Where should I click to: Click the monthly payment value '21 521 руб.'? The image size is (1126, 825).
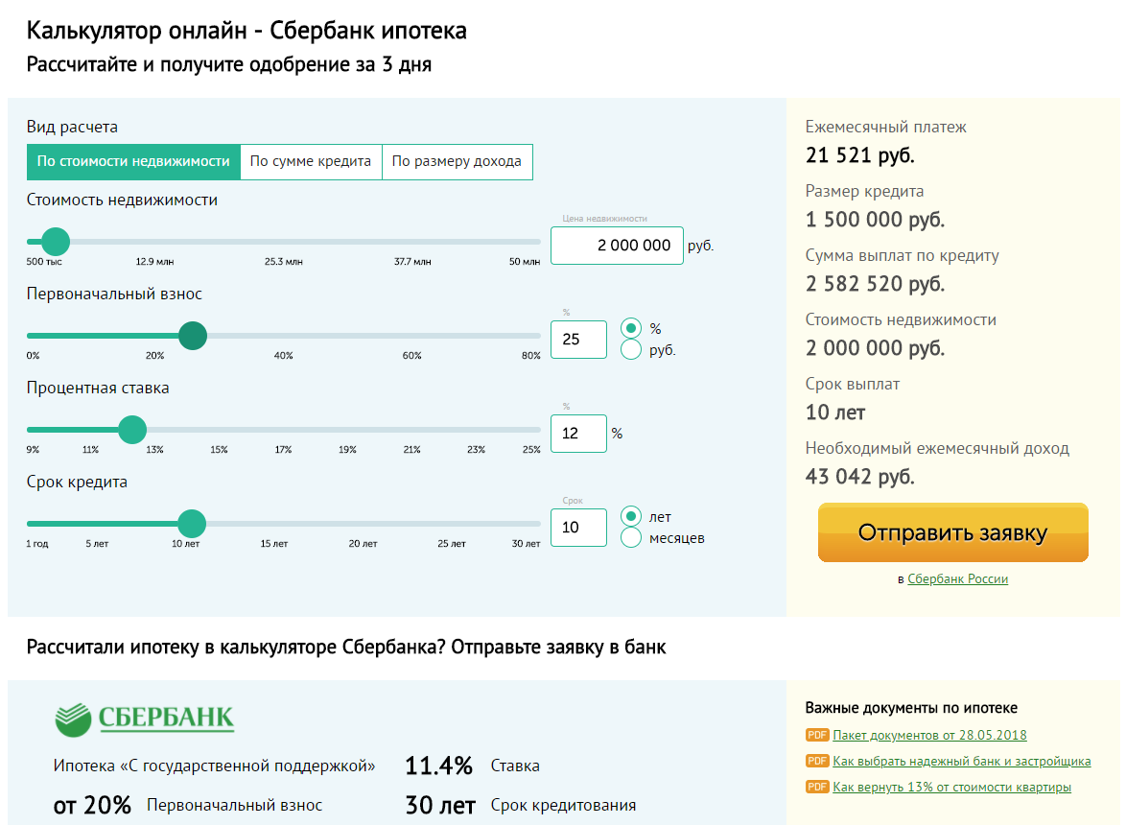859,155
